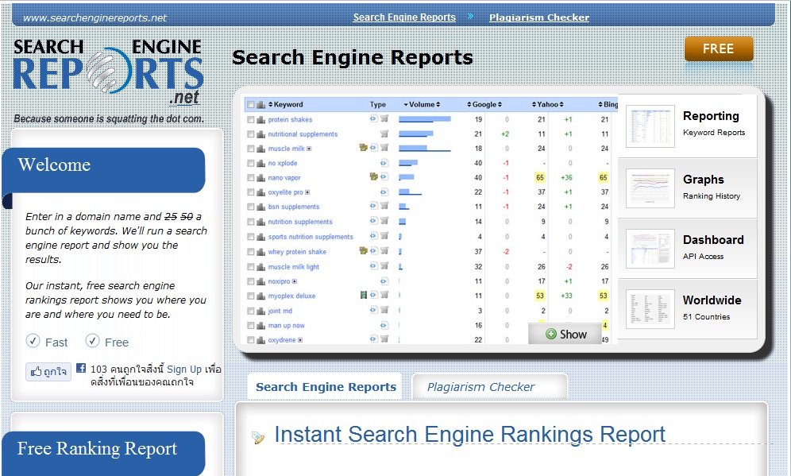Open the chart icon next to joint md
Image resolution: width=791 pixels, height=476 pixels.
pyautogui.click(x=260, y=311)
